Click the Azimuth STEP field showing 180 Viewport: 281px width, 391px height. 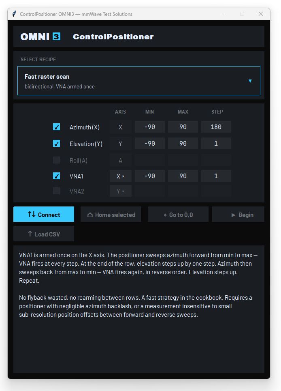coord(216,127)
